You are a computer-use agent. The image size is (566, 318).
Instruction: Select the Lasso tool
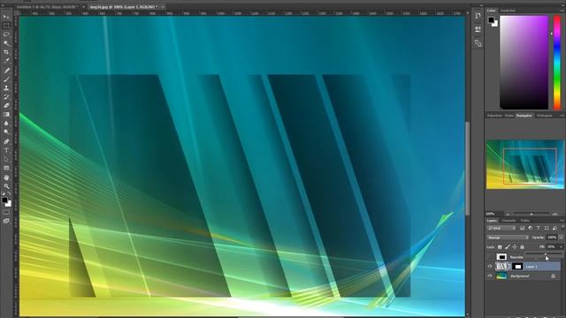(6, 34)
